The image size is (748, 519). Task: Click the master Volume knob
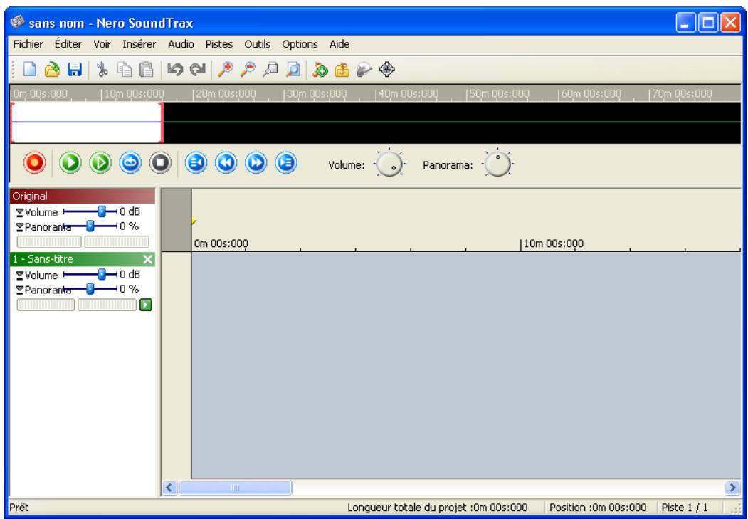point(389,164)
